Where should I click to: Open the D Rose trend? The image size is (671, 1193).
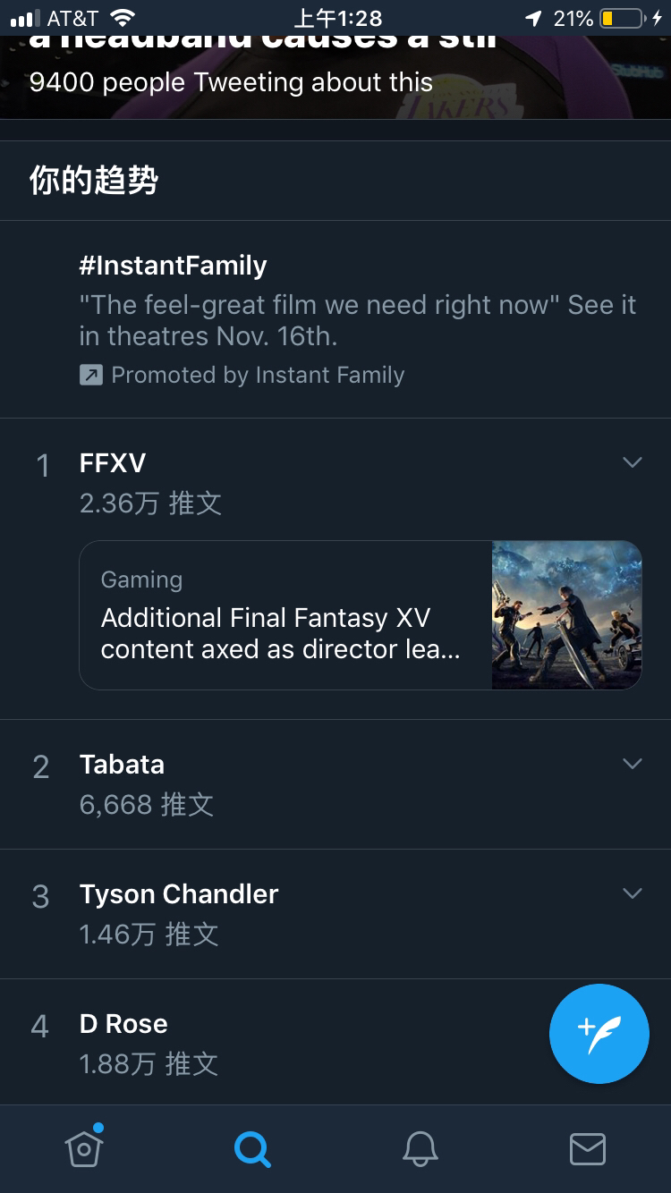click(123, 1024)
